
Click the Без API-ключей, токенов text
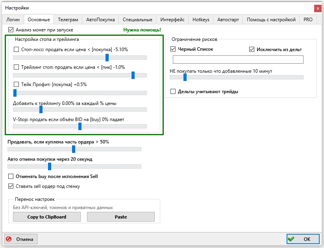click(63, 208)
